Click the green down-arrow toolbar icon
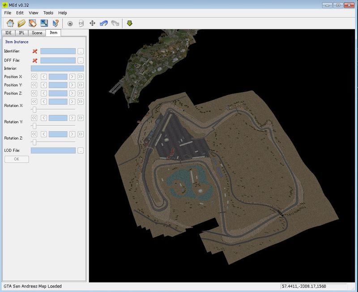The width and height of the screenshot is (358, 292). [129, 23]
